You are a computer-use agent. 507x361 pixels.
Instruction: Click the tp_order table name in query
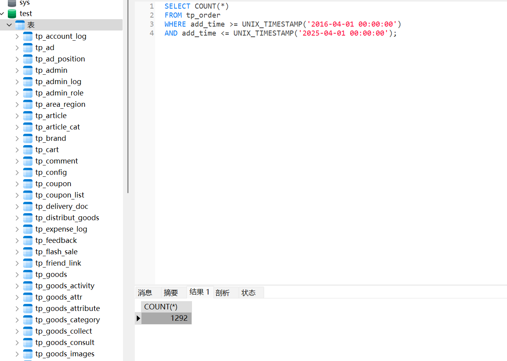pos(203,15)
